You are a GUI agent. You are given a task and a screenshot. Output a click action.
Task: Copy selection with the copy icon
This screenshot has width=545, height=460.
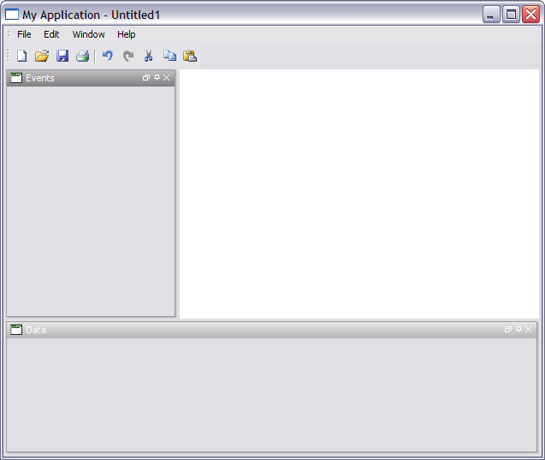(x=169, y=56)
